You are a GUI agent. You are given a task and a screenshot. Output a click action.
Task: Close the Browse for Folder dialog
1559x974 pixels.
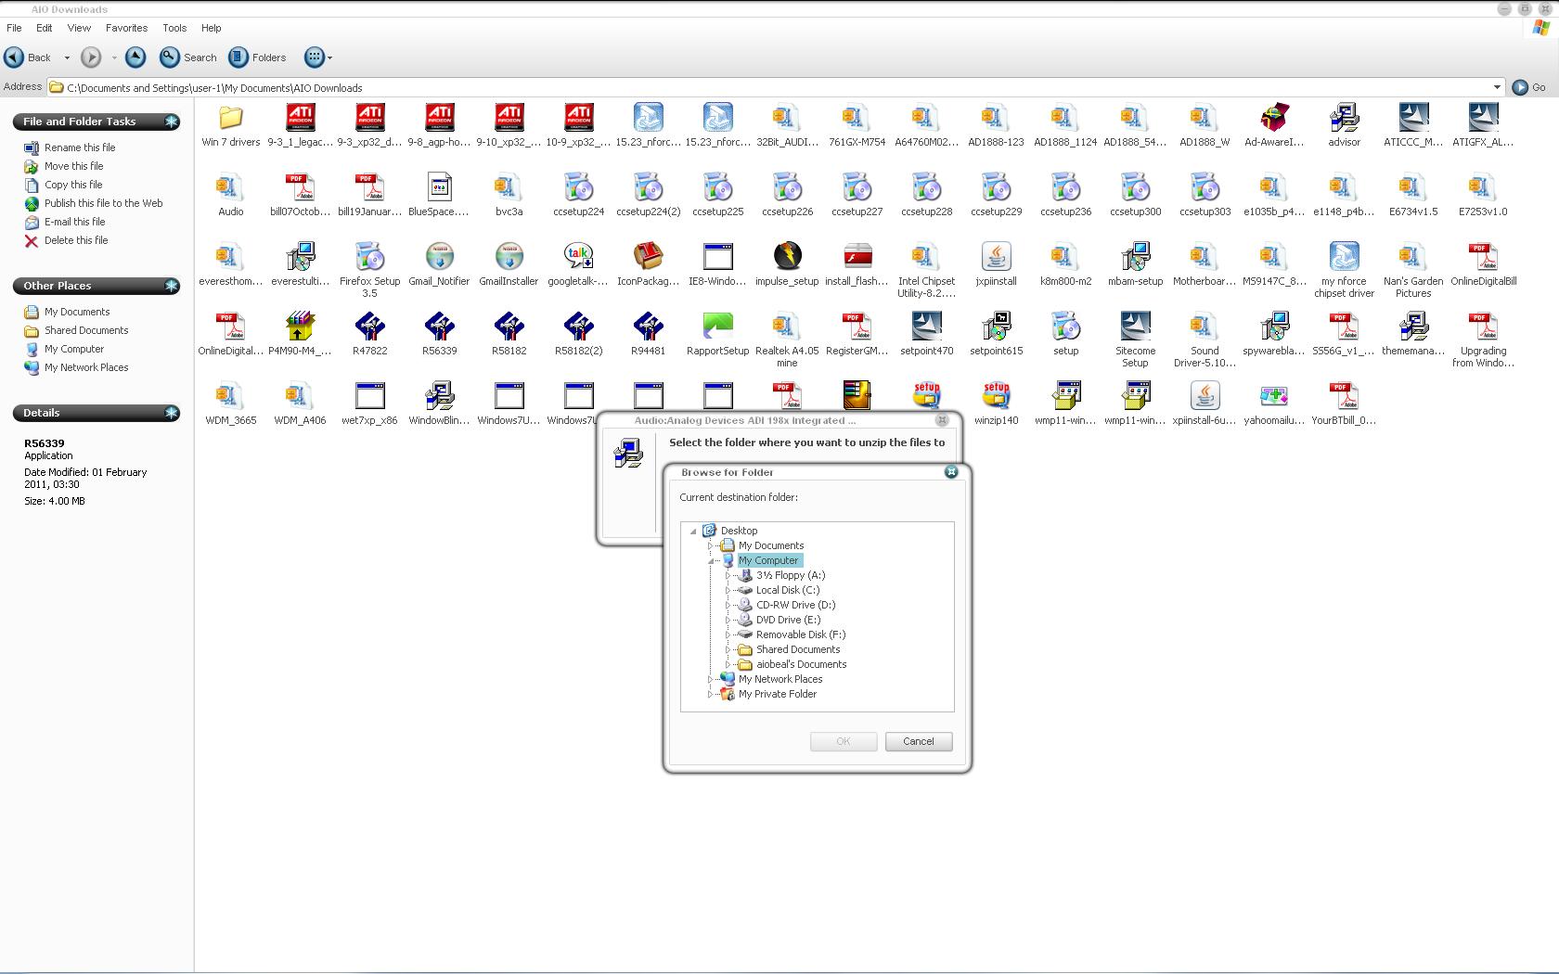pos(951,472)
